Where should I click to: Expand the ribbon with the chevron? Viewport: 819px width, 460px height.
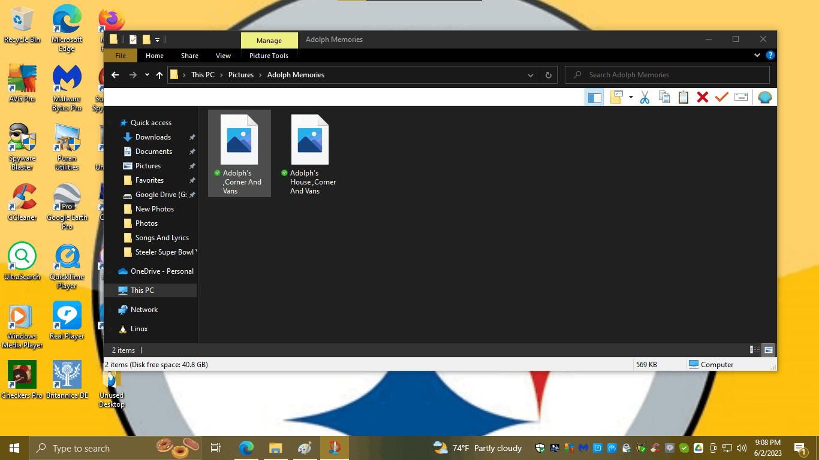[757, 55]
